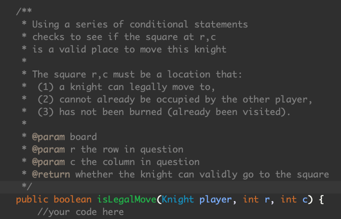
Task: Click the int r parameter
Action: point(256,199)
